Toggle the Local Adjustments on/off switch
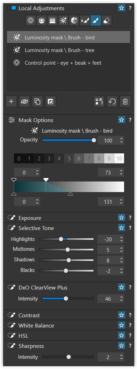 click(x=12, y=8)
